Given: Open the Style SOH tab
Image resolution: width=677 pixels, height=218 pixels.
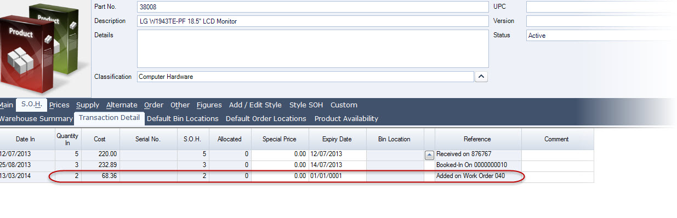Looking at the screenshot, I should (306, 105).
